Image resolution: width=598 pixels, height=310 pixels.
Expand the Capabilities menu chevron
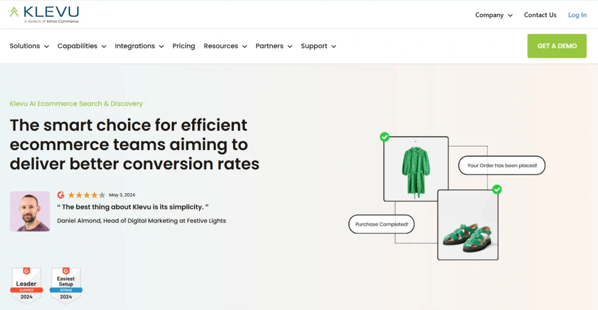click(104, 47)
